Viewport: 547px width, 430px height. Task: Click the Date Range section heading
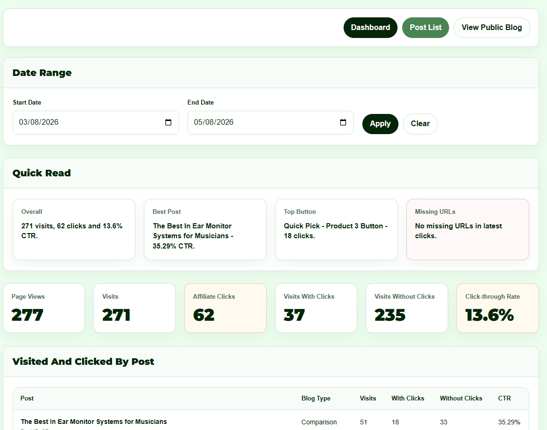click(x=42, y=73)
